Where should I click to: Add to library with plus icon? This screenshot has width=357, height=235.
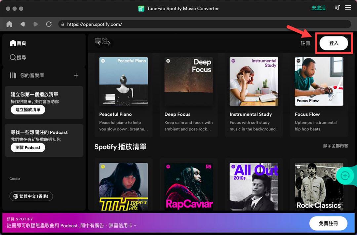(76, 75)
